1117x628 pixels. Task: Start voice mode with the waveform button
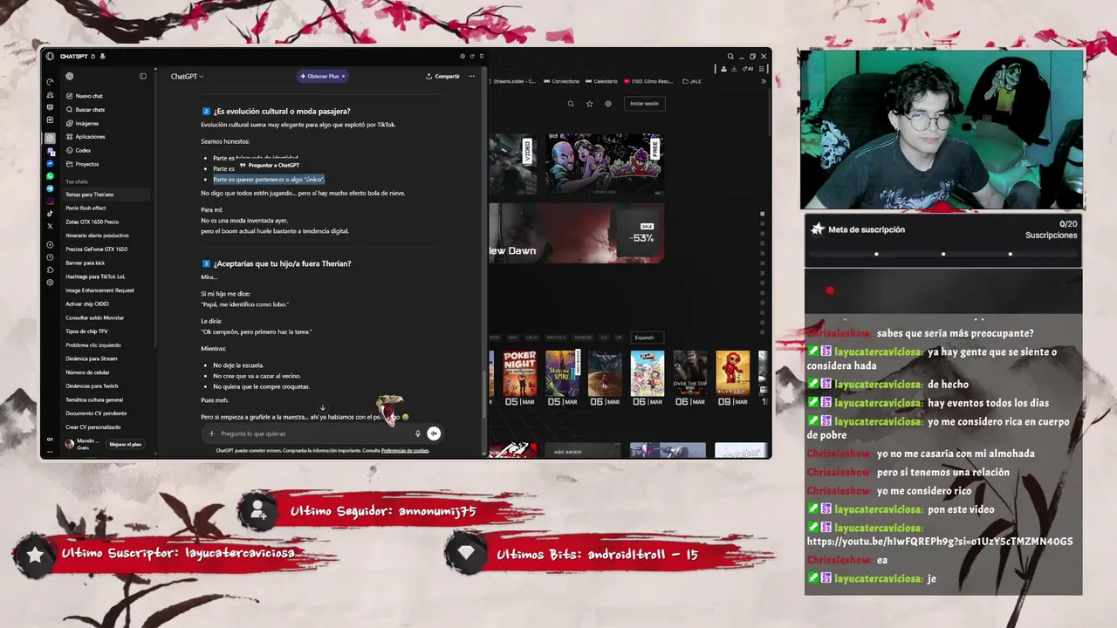[434, 433]
